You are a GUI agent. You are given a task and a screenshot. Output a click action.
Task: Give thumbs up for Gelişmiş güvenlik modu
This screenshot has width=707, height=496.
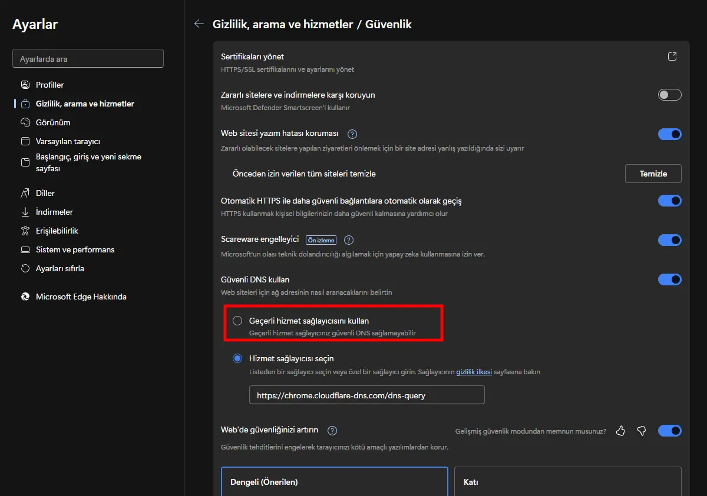(x=620, y=431)
